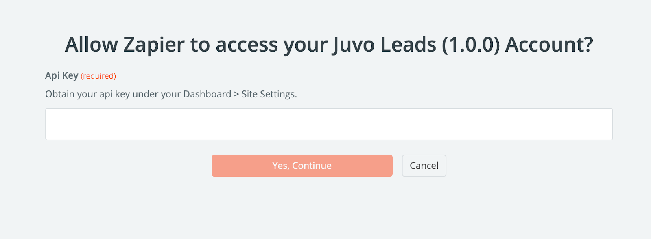Viewport: 651px width, 239px height.
Task: Click the red (required) indicator text
Action: (98, 76)
